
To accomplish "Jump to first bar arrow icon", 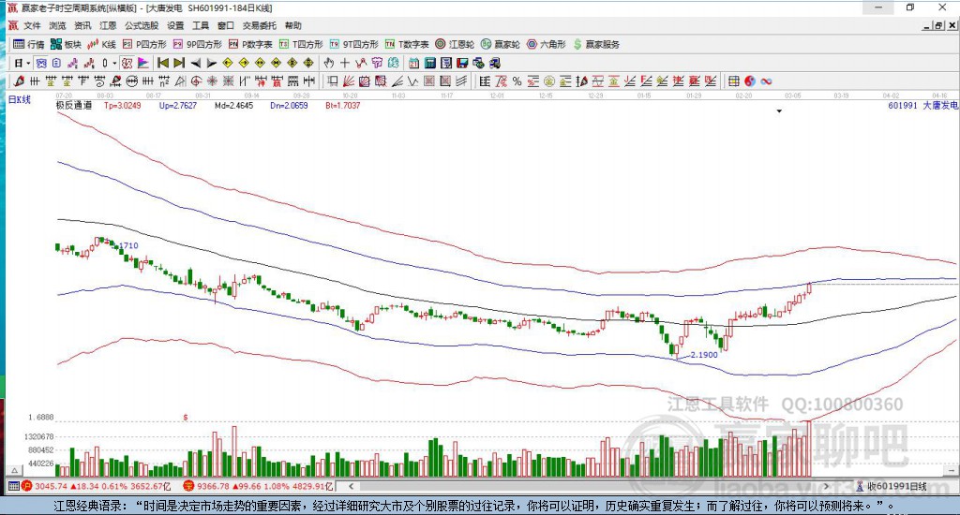I will click(x=163, y=63).
